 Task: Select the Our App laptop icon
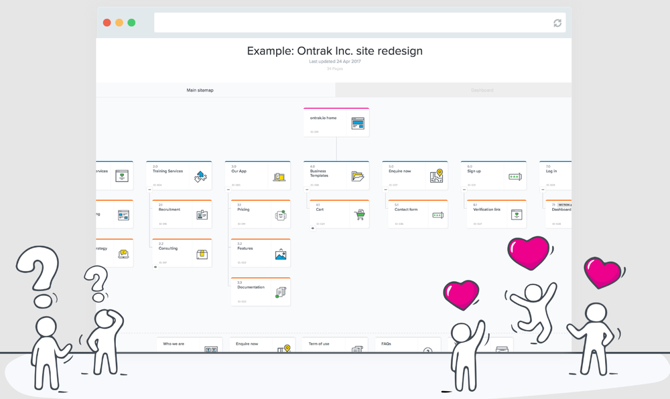pos(279,177)
